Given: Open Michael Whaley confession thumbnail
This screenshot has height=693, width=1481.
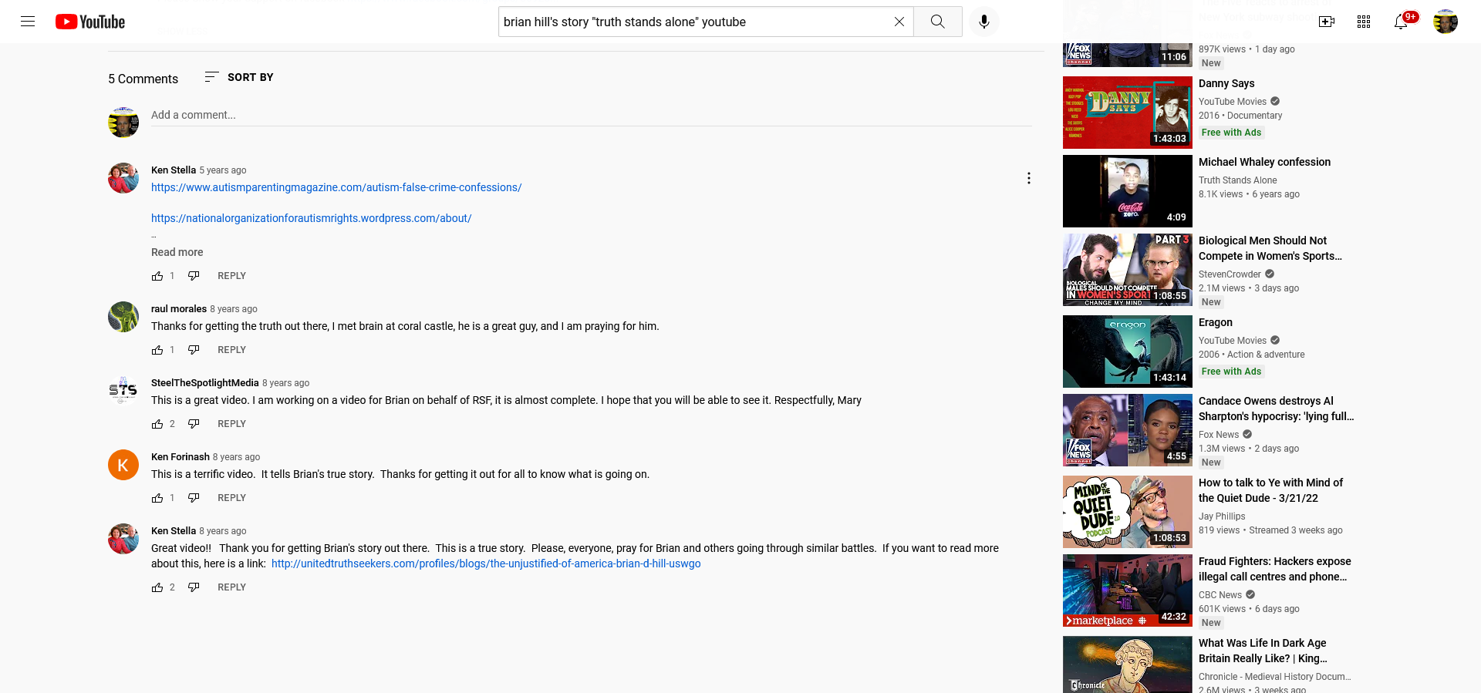Looking at the screenshot, I should point(1128,191).
